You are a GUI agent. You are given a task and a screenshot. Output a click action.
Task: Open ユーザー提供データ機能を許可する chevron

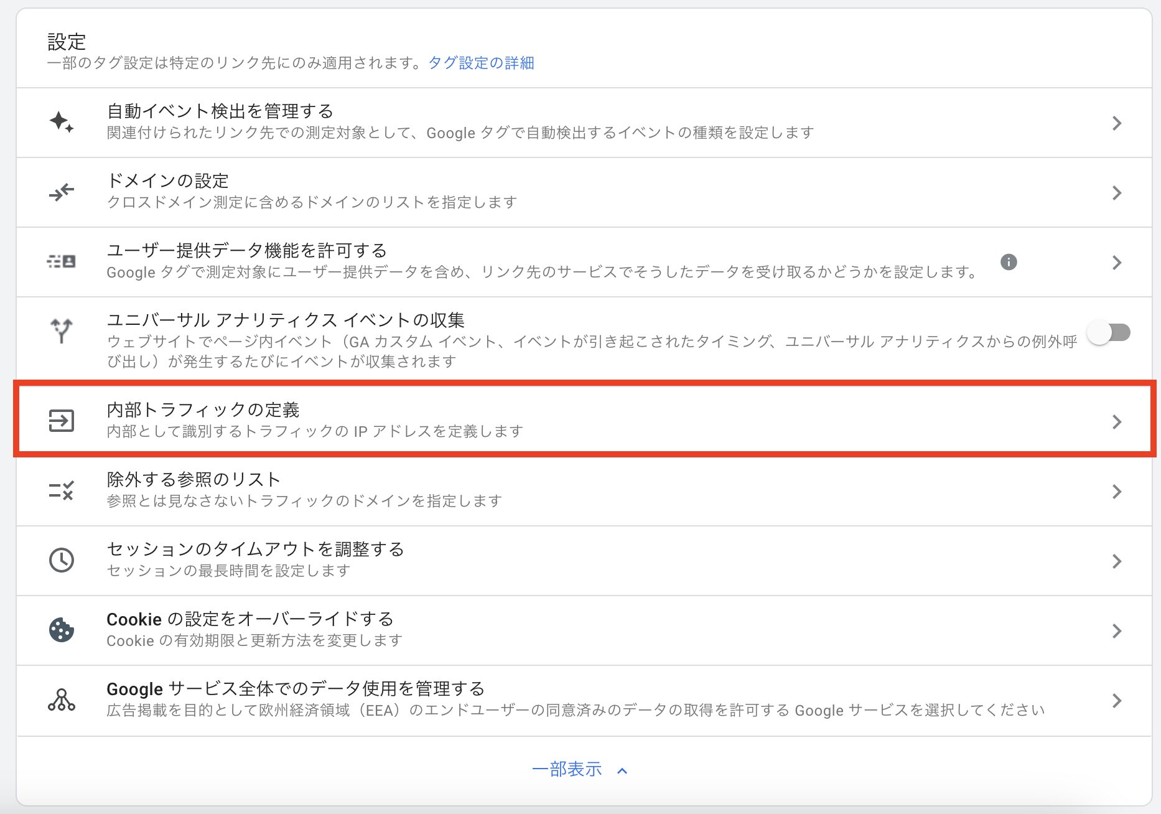[1117, 263]
